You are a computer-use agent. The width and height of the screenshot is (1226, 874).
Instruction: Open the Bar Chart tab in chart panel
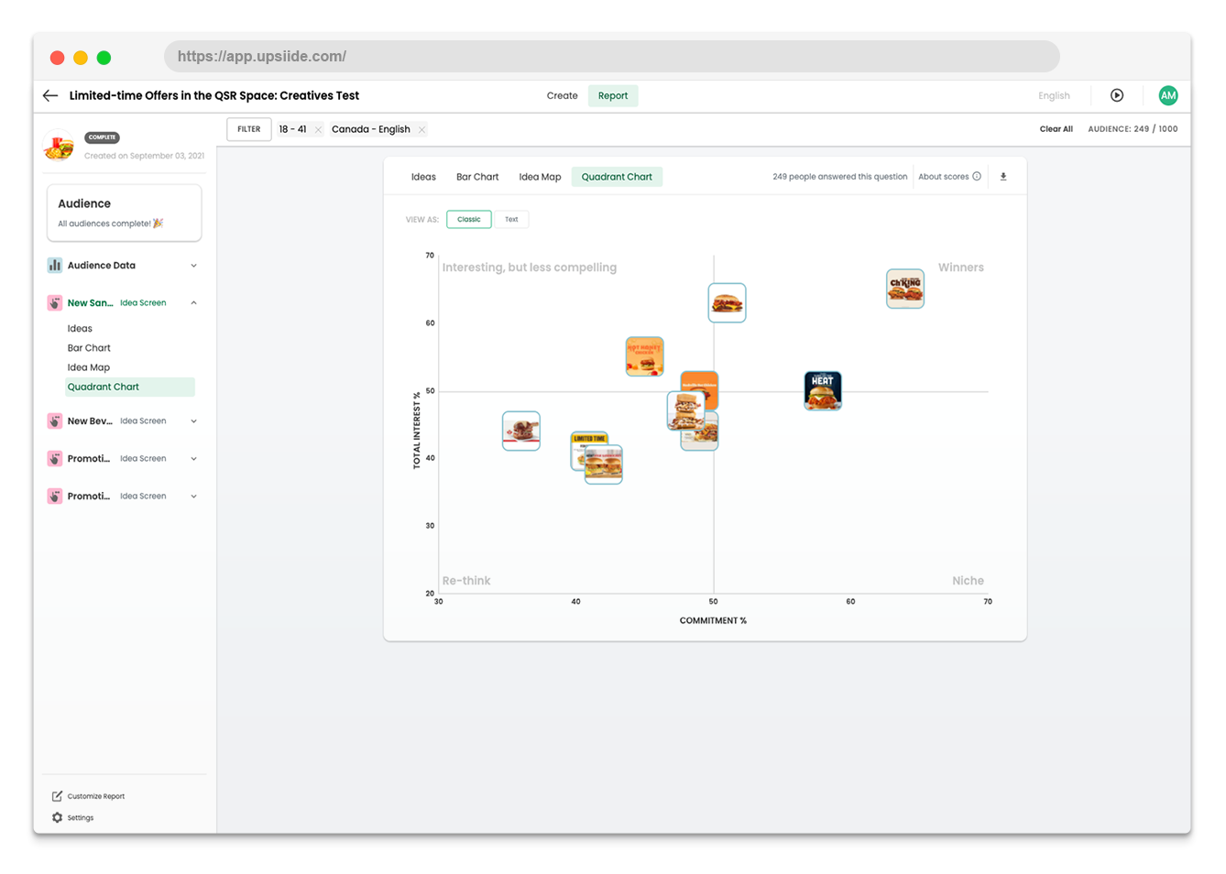tap(477, 177)
